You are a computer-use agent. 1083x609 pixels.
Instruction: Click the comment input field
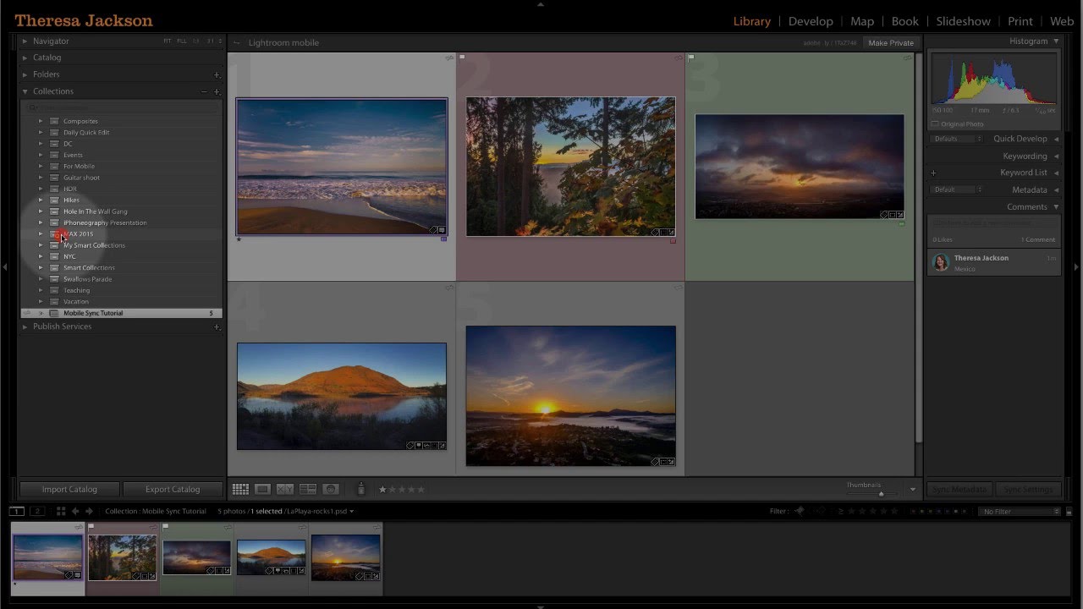(x=993, y=223)
